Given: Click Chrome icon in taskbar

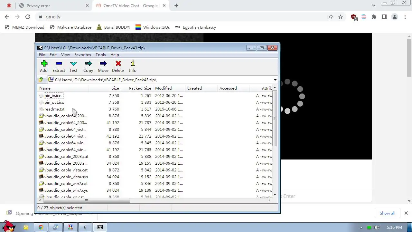Looking at the screenshot, I should 41,227.
